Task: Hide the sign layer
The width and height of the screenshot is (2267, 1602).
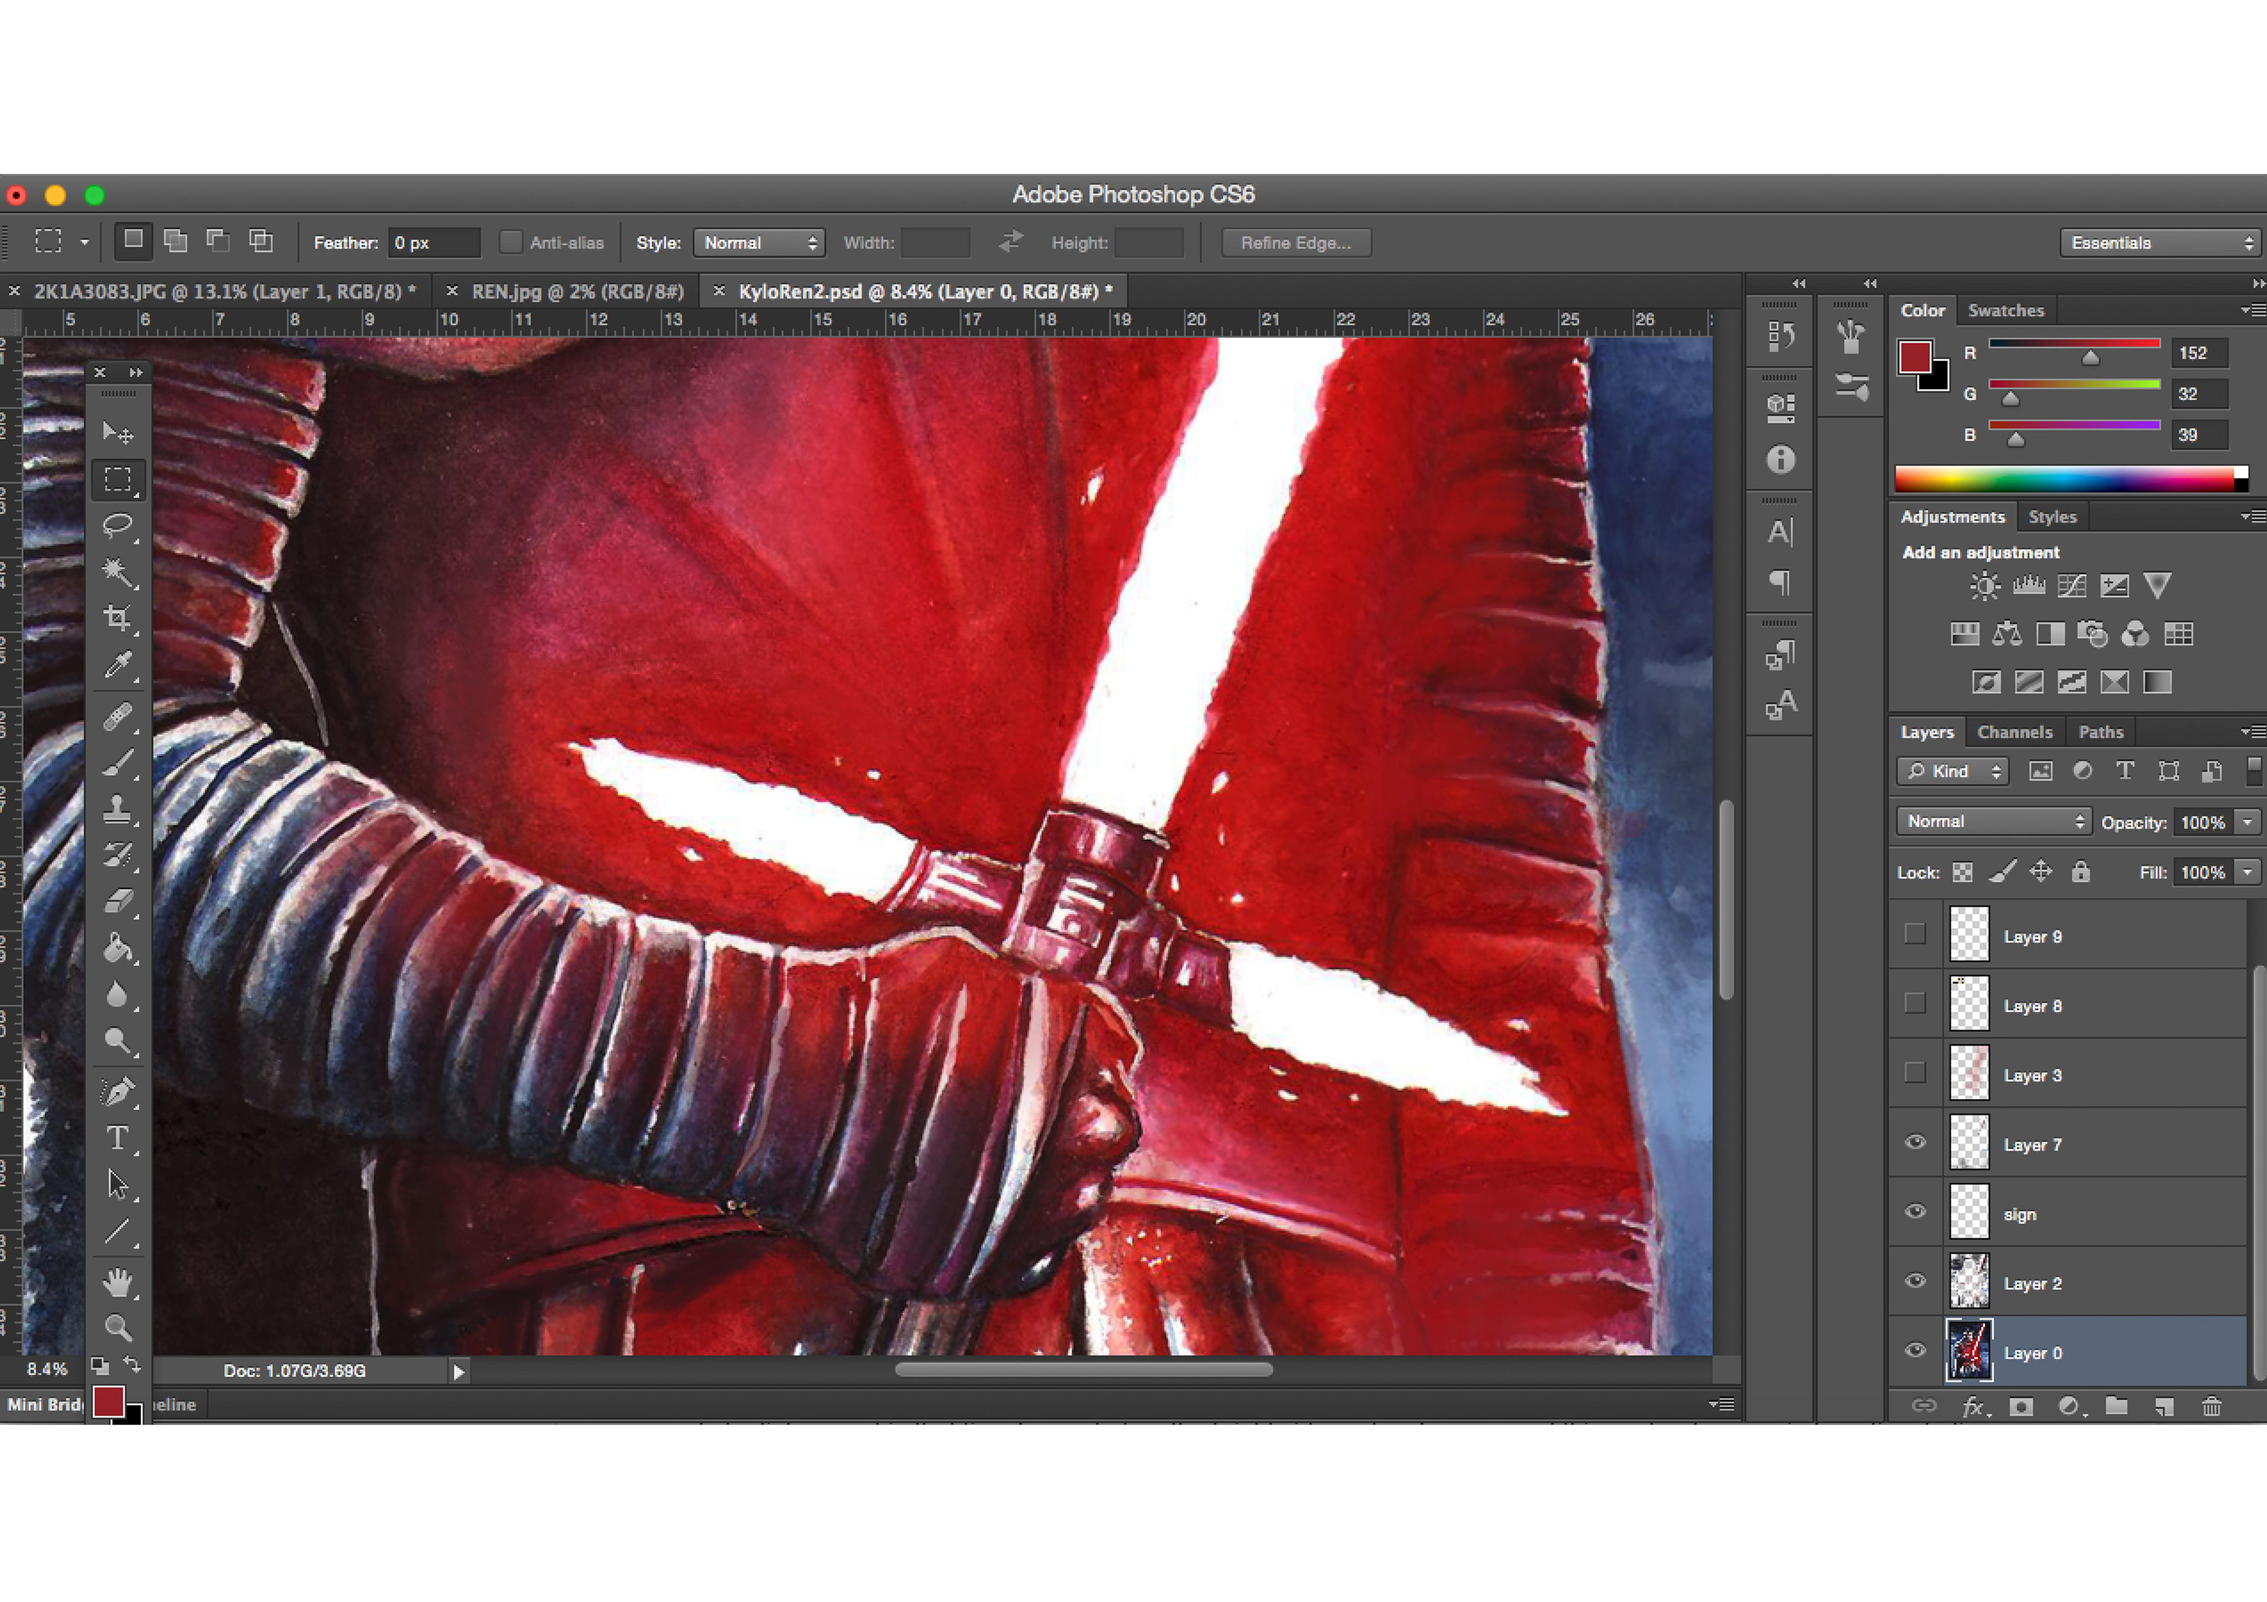Action: click(1916, 1211)
